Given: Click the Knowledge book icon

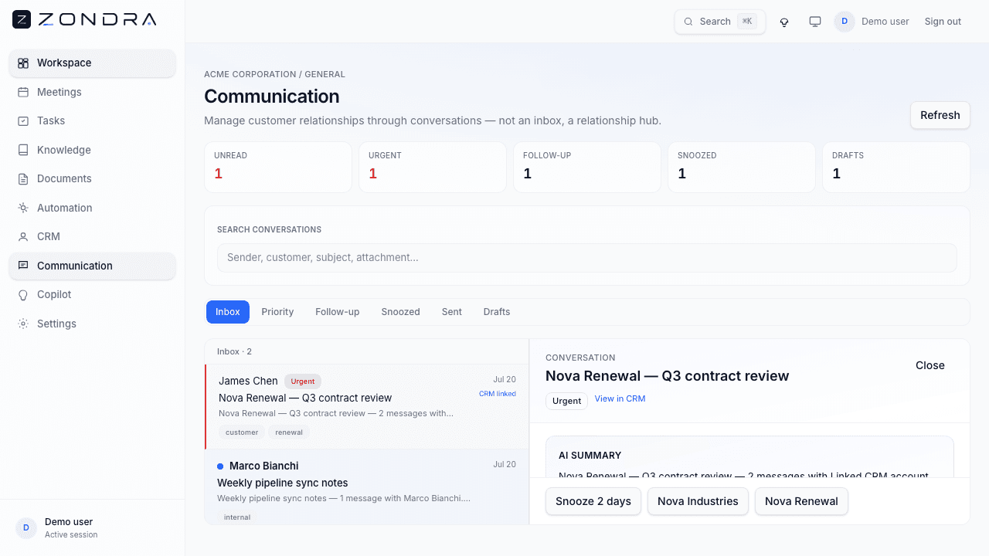Looking at the screenshot, I should point(23,150).
